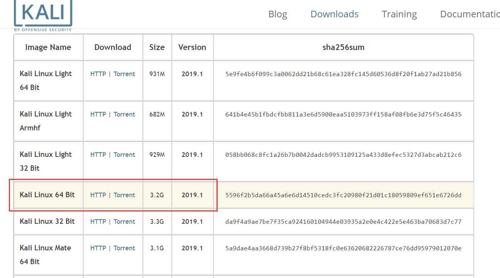Click the Size column header
This screenshot has width=500, height=278.
157,47
